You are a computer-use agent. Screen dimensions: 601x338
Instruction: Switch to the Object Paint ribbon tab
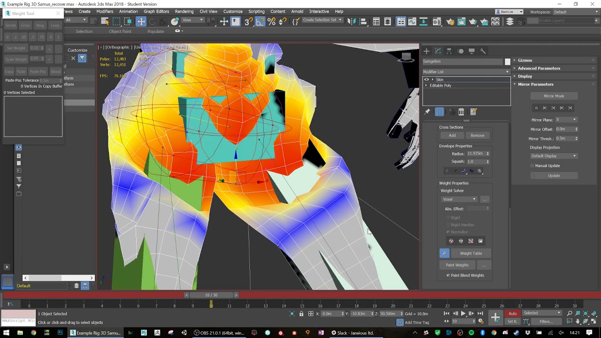click(120, 31)
